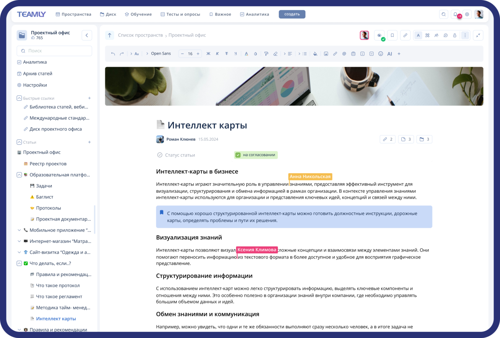Image resolution: width=500 pixels, height=338 pixels.
Task: Insert an image into the article
Action: 326,53
